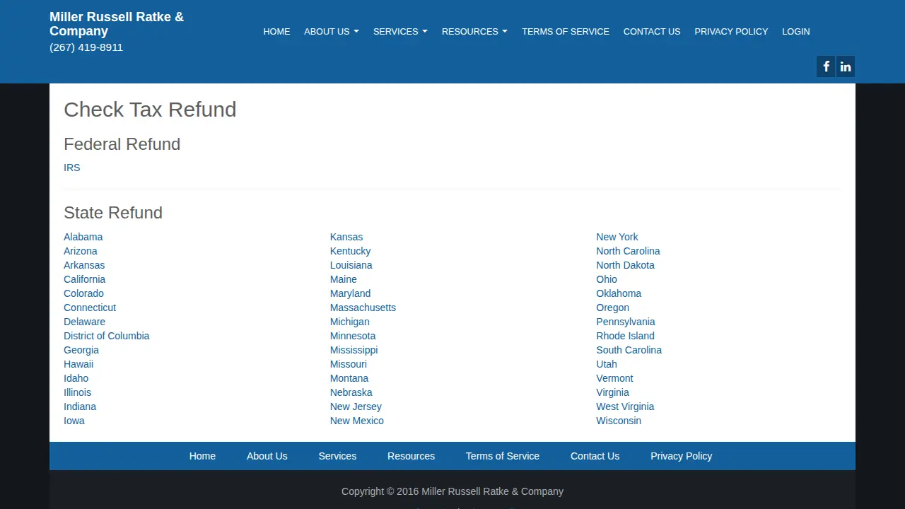Open the Massachusetts refund link
Image resolution: width=905 pixels, height=509 pixels.
tap(363, 308)
